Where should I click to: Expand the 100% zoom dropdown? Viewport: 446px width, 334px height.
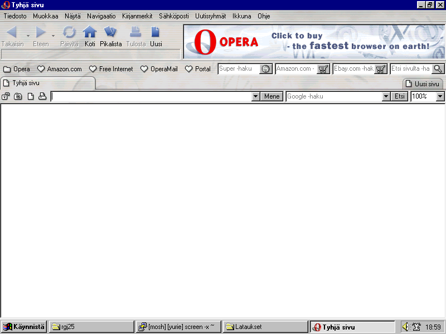coord(440,96)
